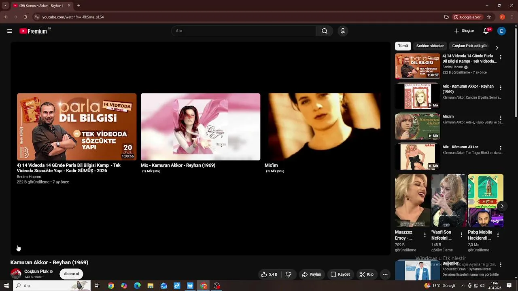This screenshot has height=291, width=518.
Task: Open sidebar Mix'im playlist thumbnail
Action: [417, 127]
